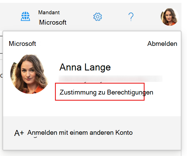This screenshot has width=187, height=156.
Task: Click Abmelden to sign out
Action: click(162, 44)
